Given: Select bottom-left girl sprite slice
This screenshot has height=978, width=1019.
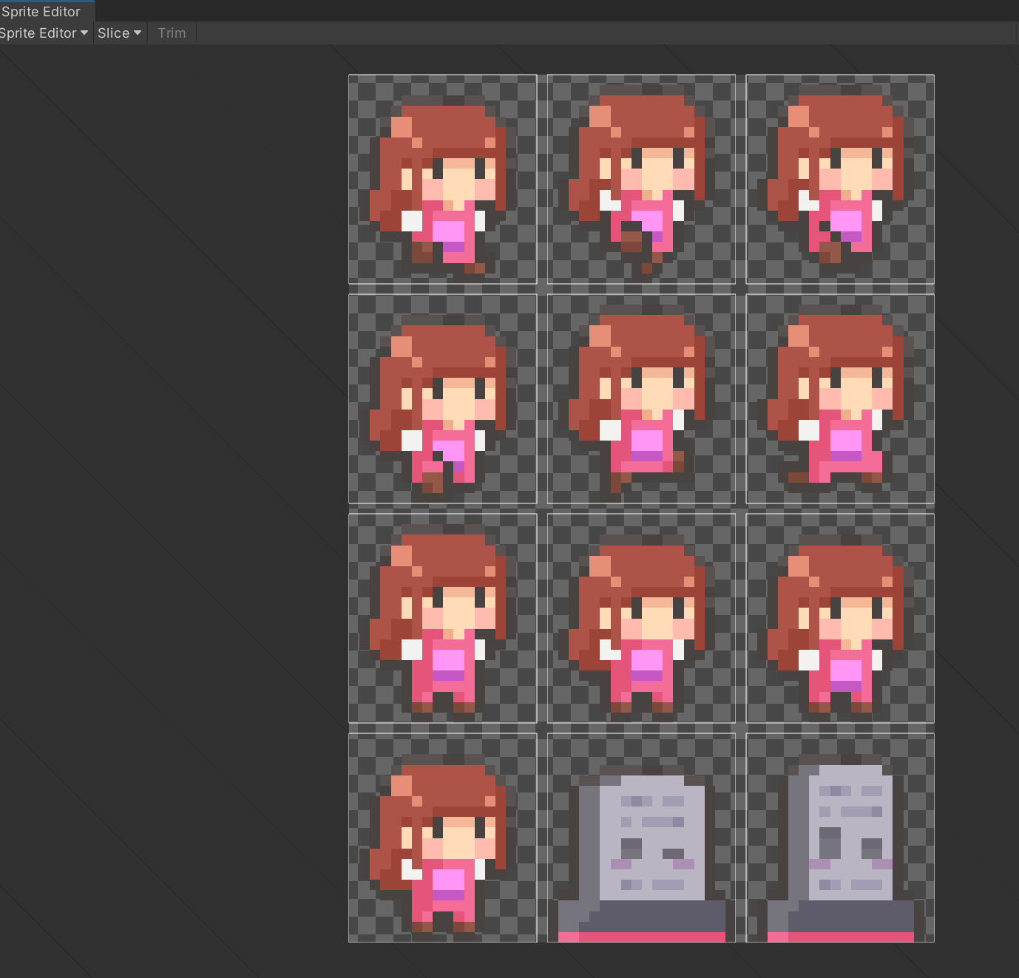Looking at the screenshot, I should pyautogui.click(x=442, y=838).
